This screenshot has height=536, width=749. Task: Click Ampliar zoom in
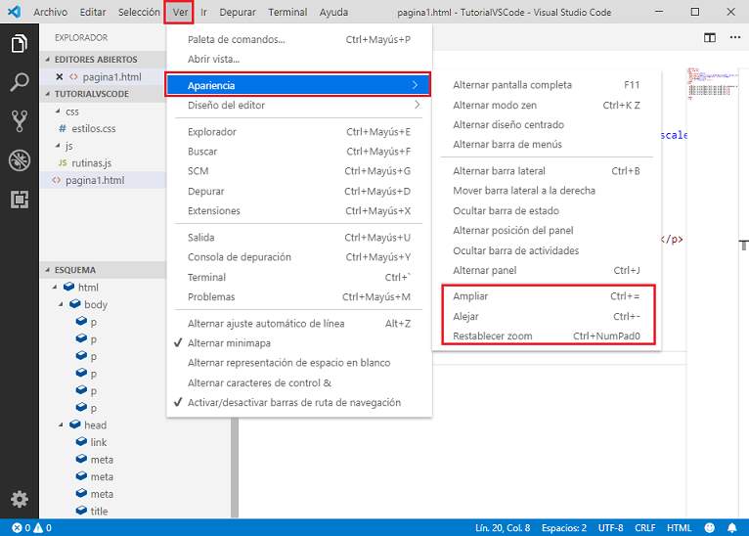pos(546,295)
